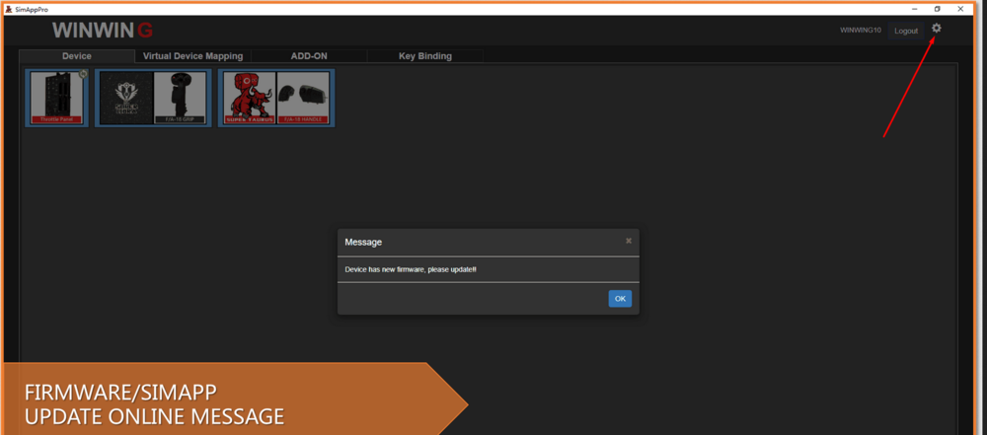Click the WINWING10 username
The width and height of the screenshot is (987, 435).
point(861,31)
